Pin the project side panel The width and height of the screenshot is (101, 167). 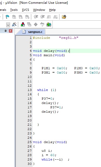tap(6, 31)
